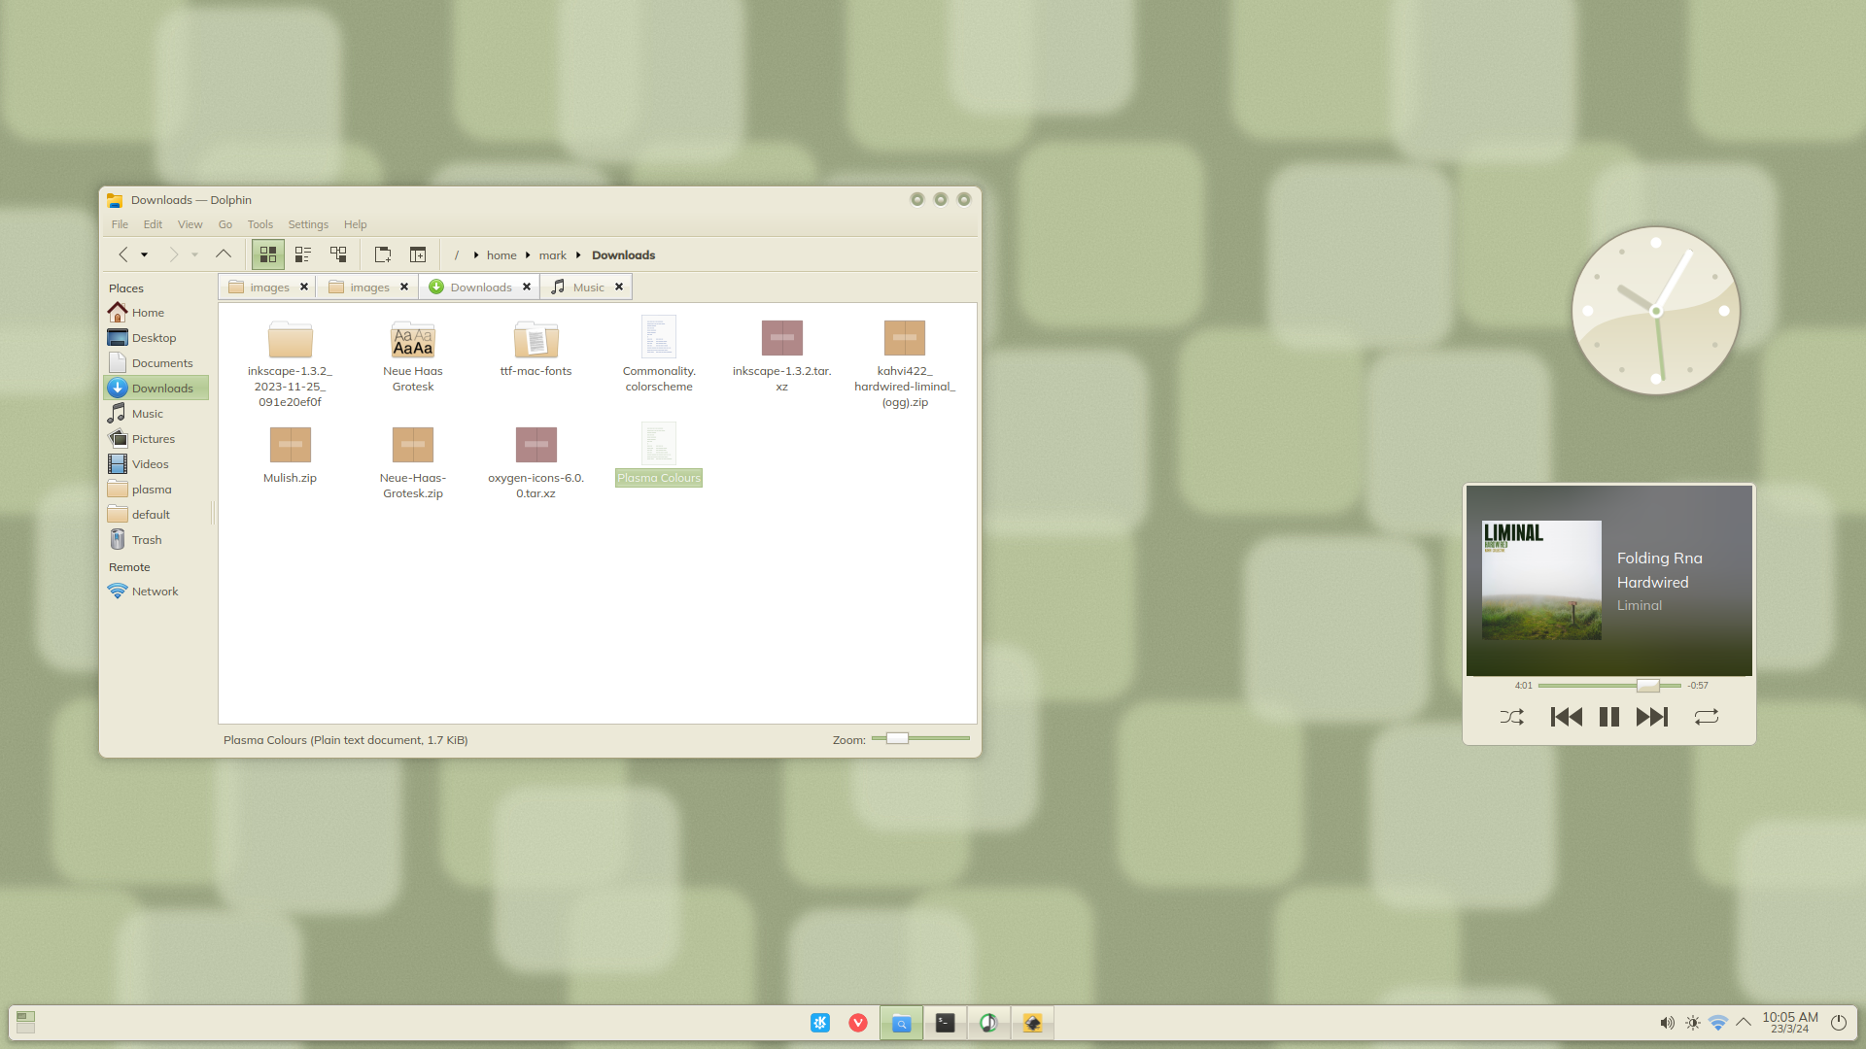Open back history dropdown arrow

point(145,255)
